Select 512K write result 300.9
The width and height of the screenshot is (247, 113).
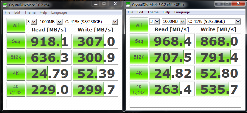95,57
